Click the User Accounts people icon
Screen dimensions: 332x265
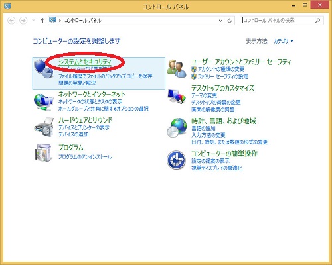point(177,68)
